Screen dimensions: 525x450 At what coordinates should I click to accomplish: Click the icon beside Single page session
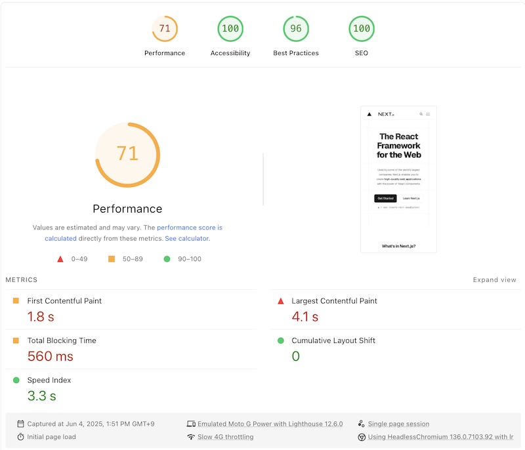pos(362,424)
